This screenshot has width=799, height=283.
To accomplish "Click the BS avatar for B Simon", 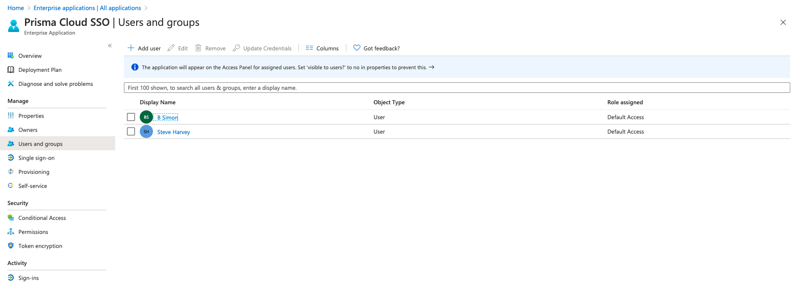I will coord(146,117).
